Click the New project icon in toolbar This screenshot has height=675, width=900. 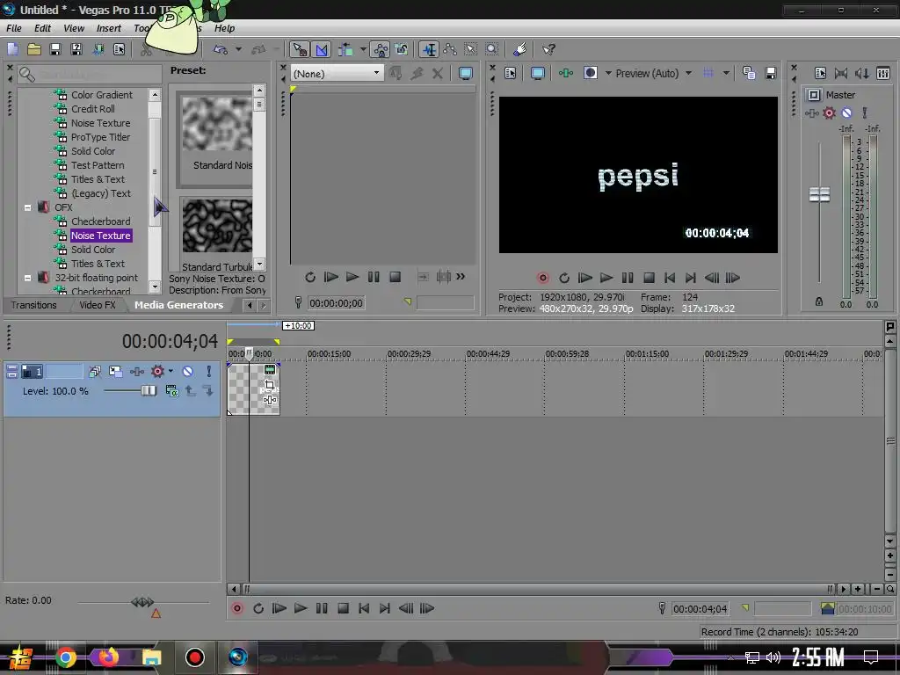tap(12, 49)
